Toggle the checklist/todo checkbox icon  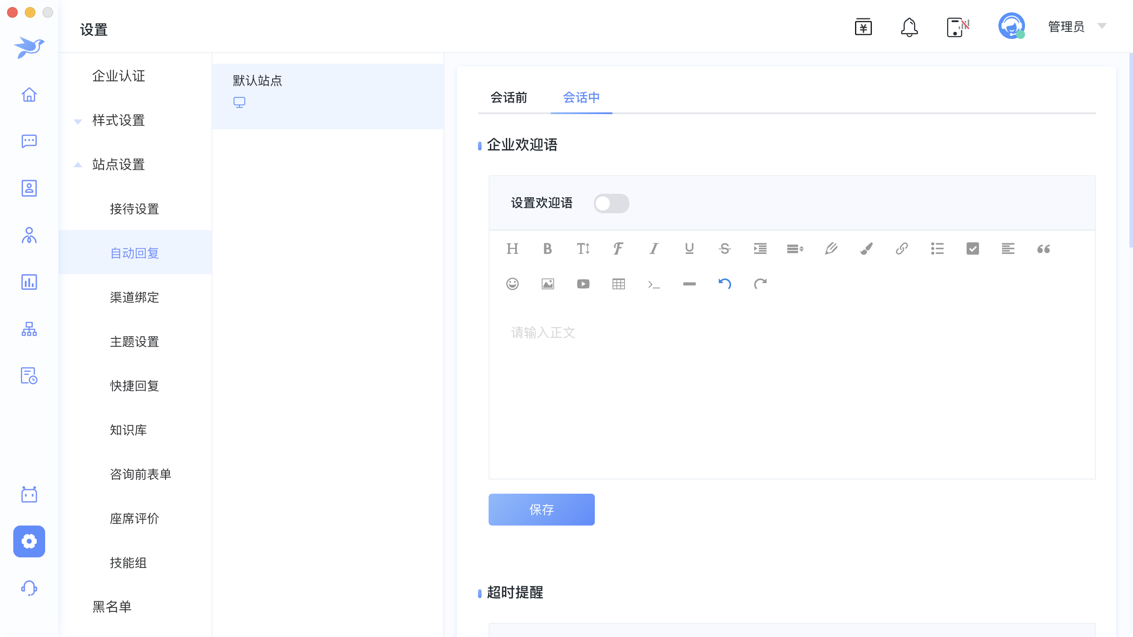pos(972,249)
